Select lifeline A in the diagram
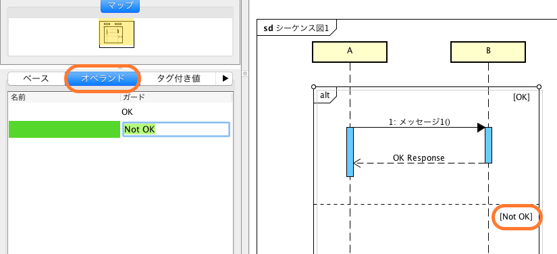The height and width of the screenshot is (254, 557). (350, 52)
